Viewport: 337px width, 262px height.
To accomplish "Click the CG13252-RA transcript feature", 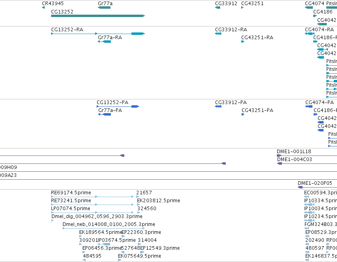I will 98,34.
